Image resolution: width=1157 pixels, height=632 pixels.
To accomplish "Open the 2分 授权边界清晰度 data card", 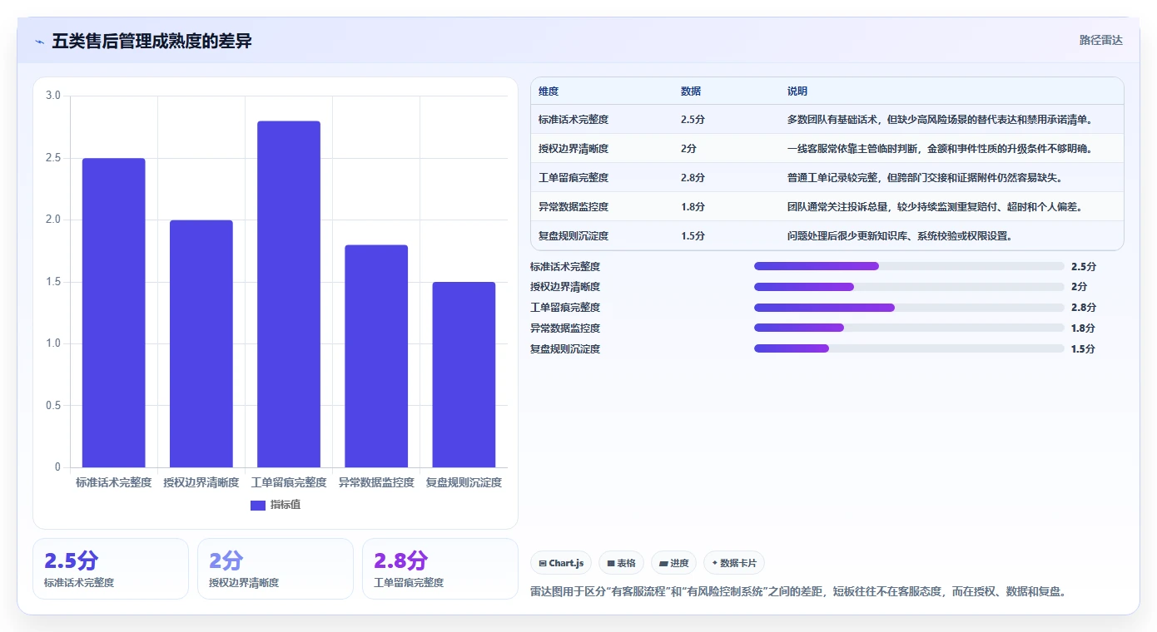I will (276, 569).
